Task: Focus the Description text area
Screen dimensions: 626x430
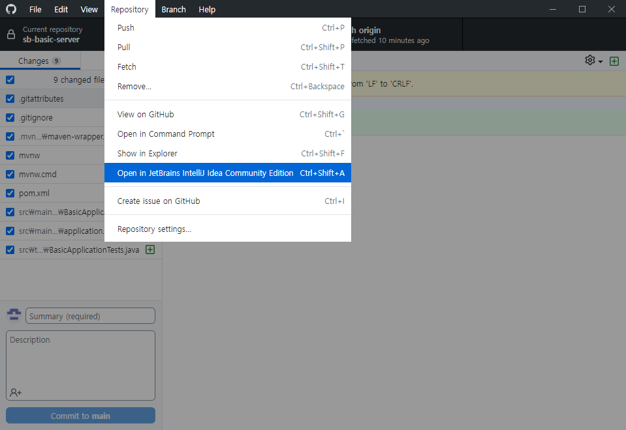Action: click(x=80, y=365)
